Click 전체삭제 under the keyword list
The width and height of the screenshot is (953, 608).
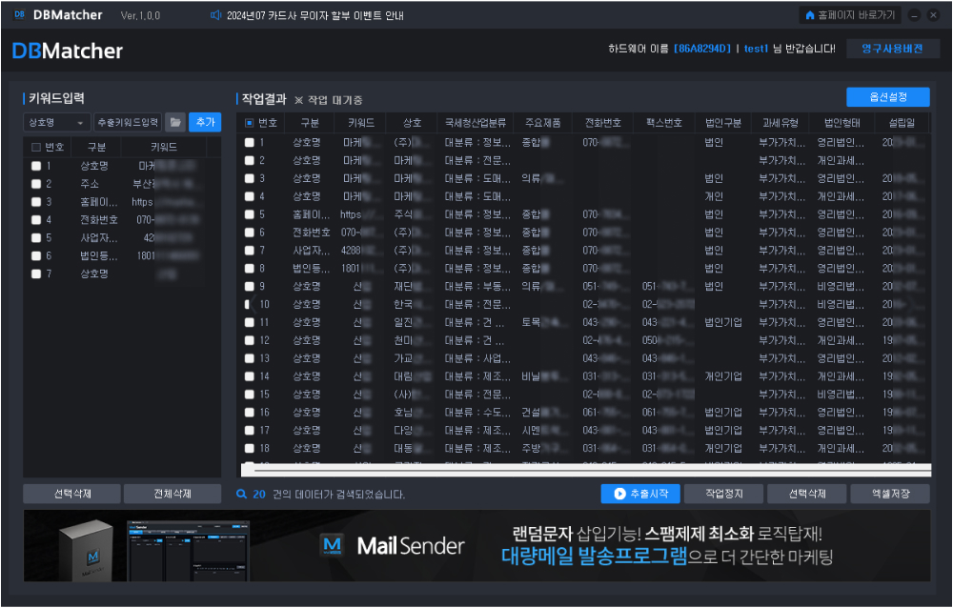coord(172,494)
